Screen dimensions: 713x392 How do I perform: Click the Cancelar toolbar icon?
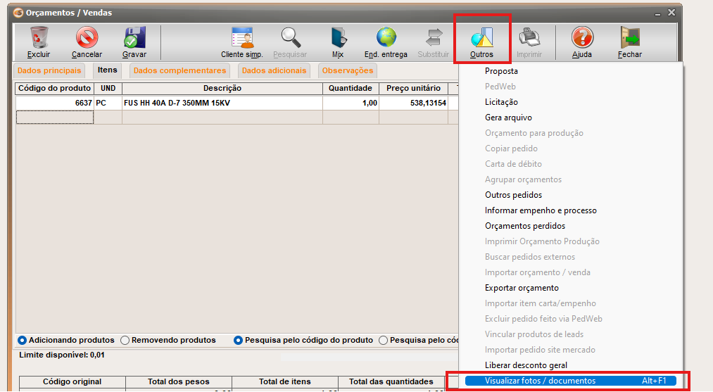point(87,37)
